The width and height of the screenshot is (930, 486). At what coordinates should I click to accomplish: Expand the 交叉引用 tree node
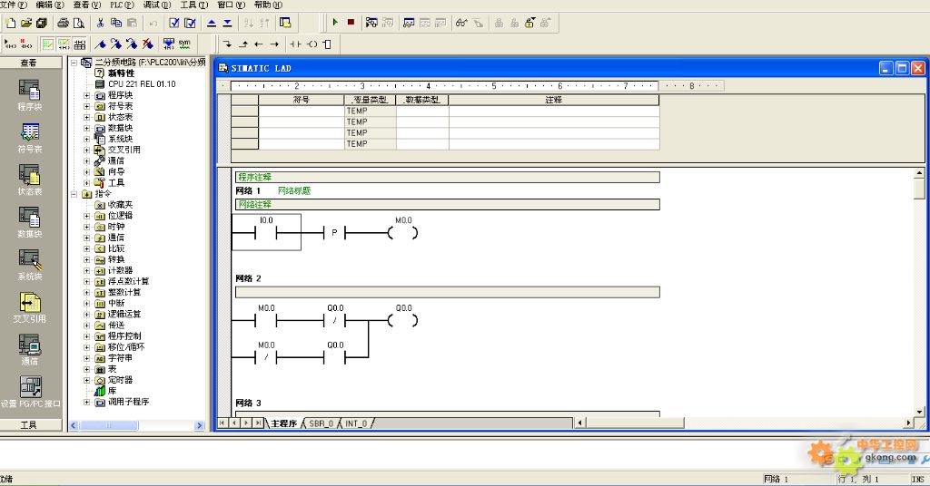86,150
